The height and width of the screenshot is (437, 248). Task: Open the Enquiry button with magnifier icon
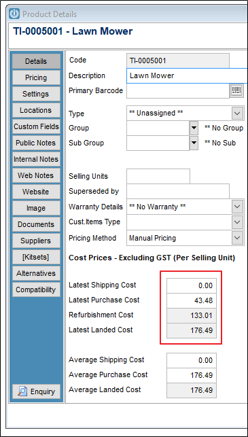click(36, 391)
